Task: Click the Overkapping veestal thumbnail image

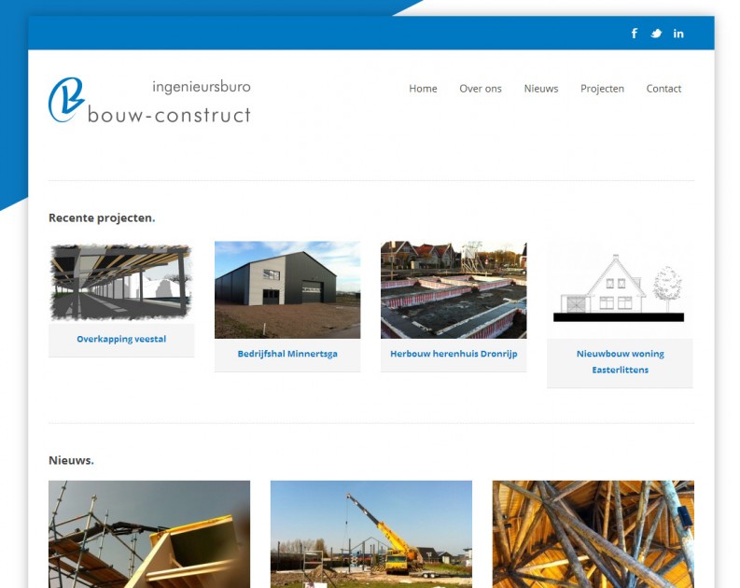Action: click(121, 282)
